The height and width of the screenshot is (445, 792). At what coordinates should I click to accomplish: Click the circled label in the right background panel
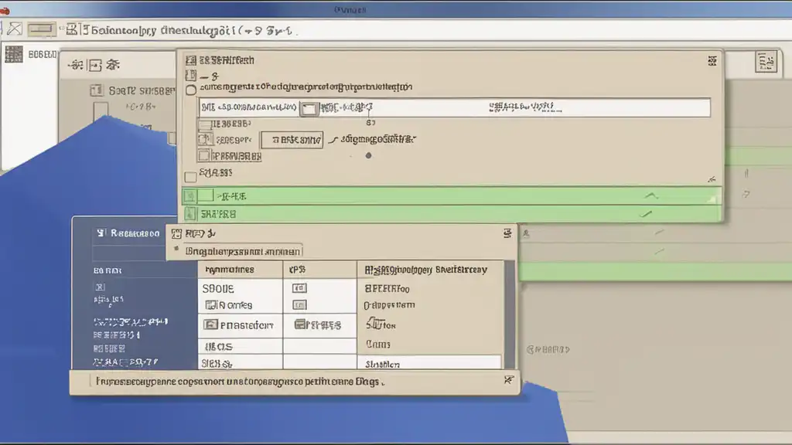click(x=548, y=349)
